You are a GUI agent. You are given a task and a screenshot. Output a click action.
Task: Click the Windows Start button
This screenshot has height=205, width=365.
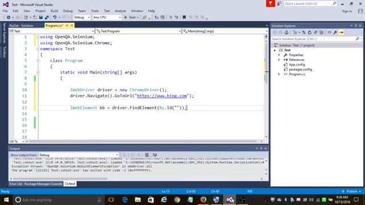(x=6, y=200)
